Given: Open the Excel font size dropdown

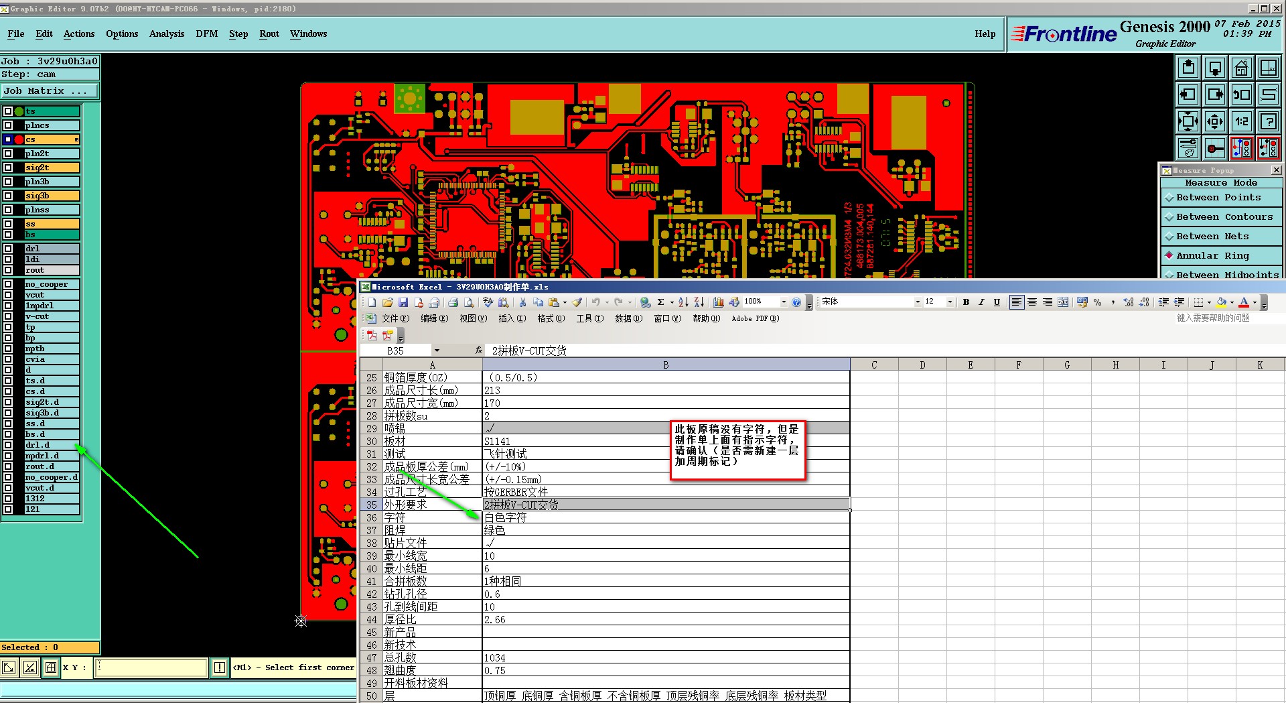Looking at the screenshot, I should pos(950,302).
